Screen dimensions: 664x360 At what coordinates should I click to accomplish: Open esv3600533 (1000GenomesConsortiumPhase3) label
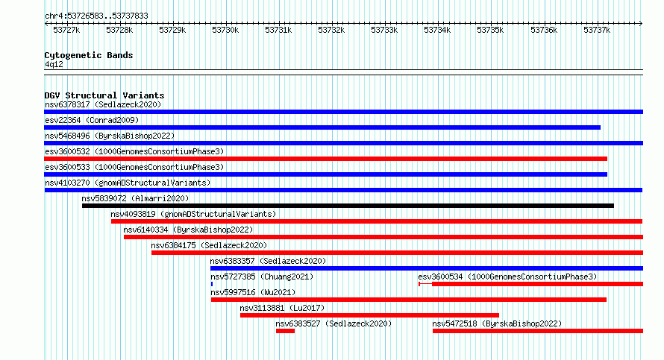click(134, 167)
